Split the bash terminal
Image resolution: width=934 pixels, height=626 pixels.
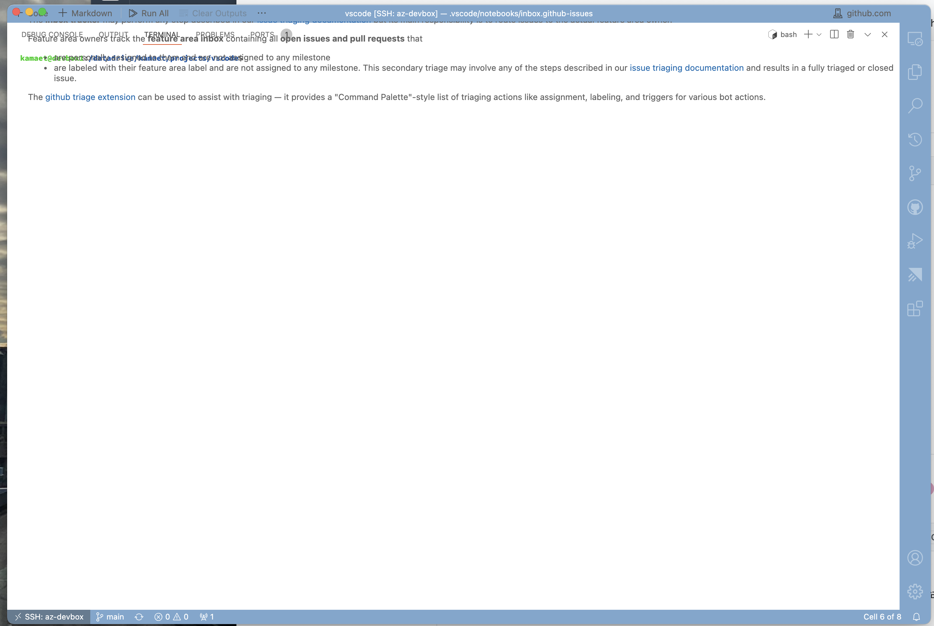click(x=834, y=34)
